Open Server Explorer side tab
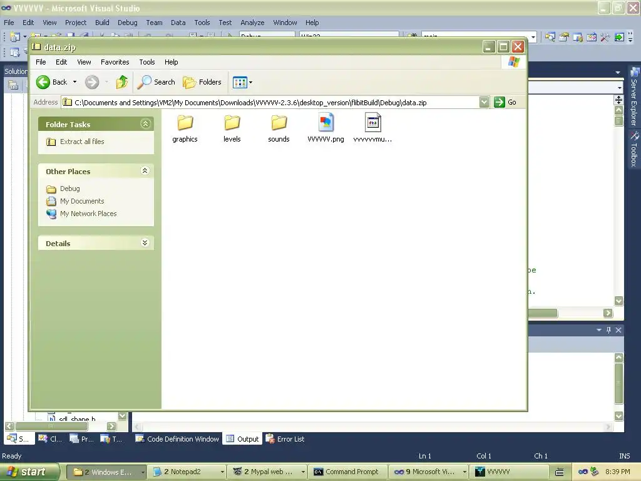 coord(635,96)
